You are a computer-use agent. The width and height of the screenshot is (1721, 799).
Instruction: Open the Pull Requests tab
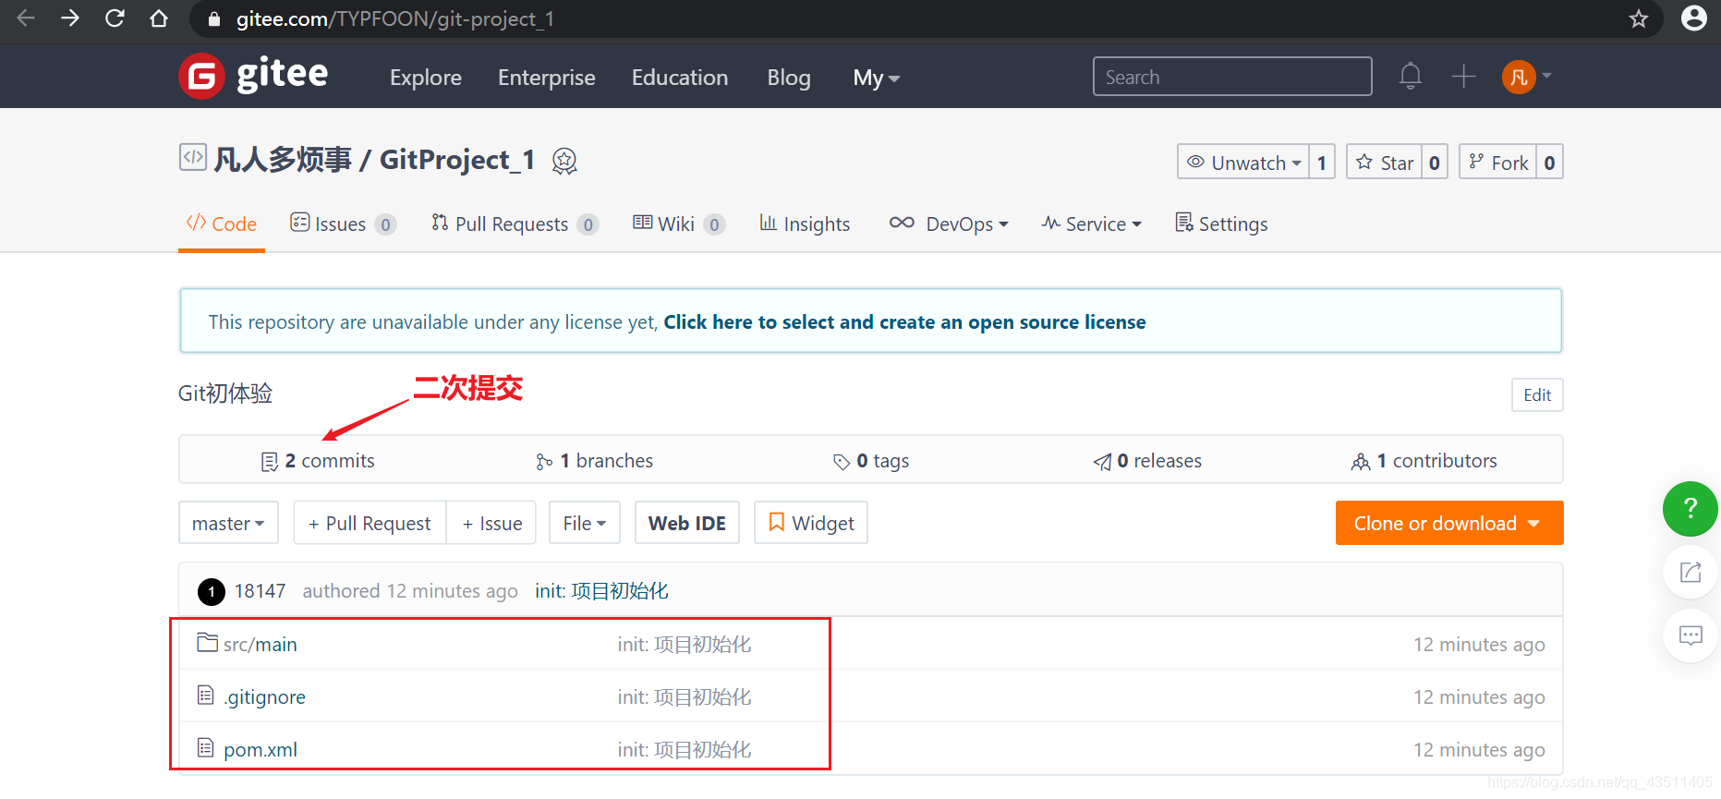(512, 224)
